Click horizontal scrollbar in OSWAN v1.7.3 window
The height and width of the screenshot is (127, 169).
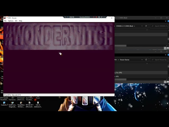[120, 46]
